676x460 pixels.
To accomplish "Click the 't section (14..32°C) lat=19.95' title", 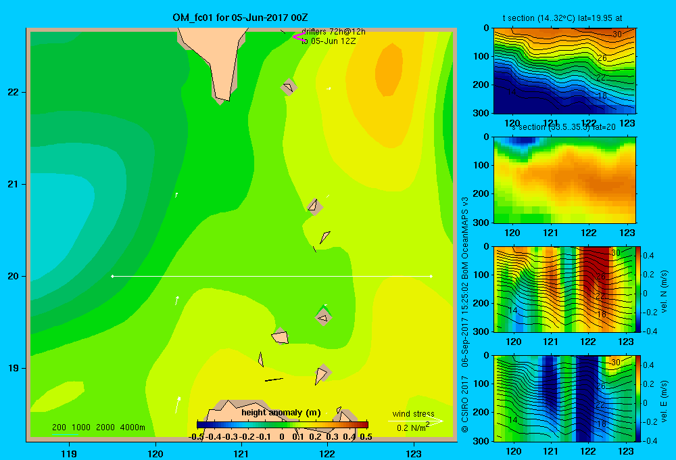I will (562, 18).
